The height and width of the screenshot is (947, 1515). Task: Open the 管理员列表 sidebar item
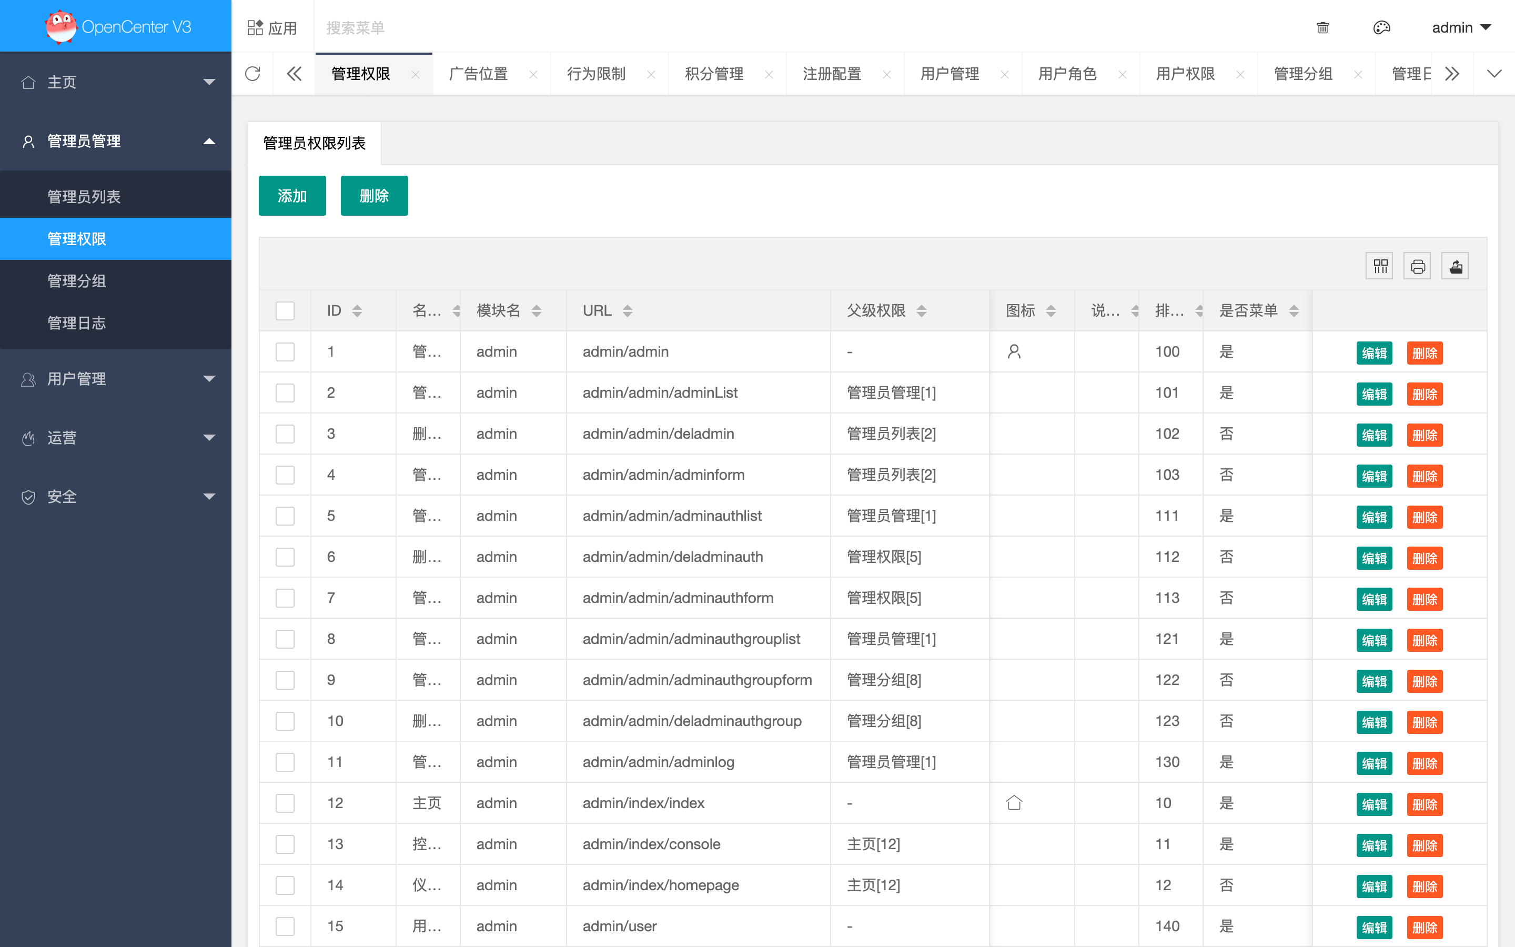click(x=116, y=197)
